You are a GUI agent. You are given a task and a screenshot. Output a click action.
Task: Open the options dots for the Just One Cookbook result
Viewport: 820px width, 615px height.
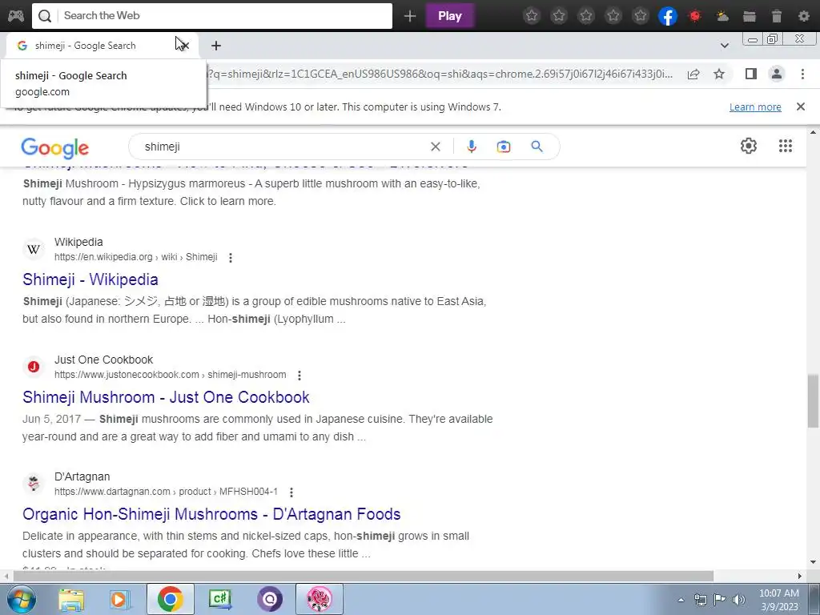click(299, 375)
